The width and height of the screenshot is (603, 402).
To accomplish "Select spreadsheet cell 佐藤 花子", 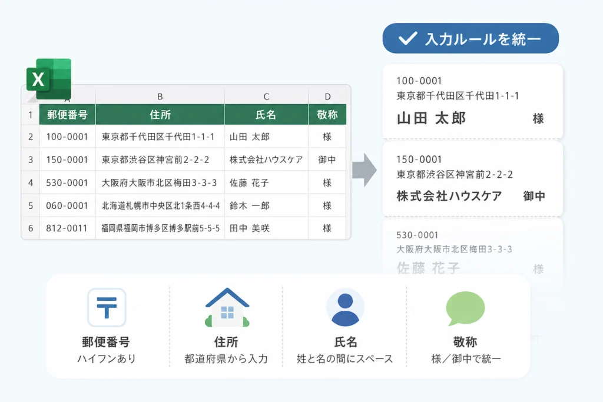I will [x=266, y=182].
